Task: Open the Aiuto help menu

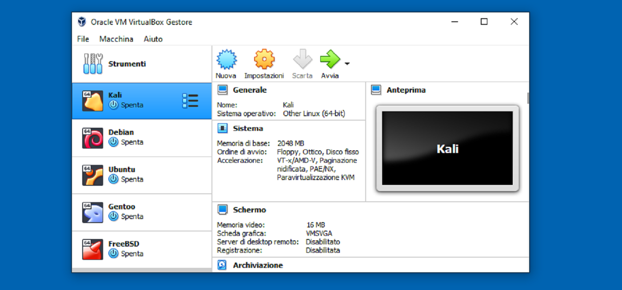Action: pyautogui.click(x=153, y=39)
